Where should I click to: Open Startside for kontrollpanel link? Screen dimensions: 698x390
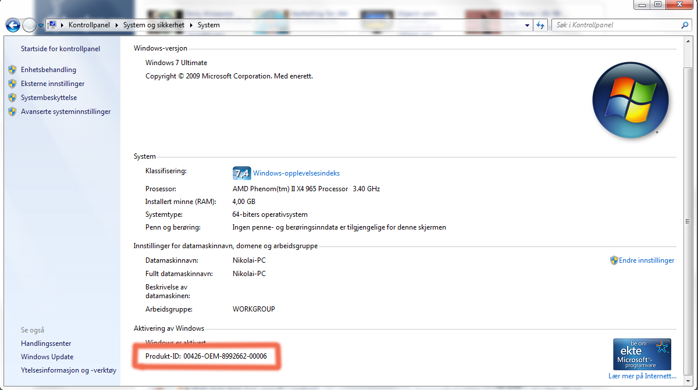tap(60, 49)
